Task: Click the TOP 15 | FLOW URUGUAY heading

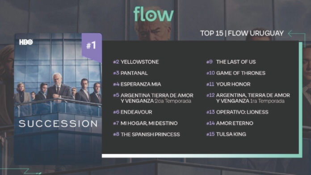Action: (242, 33)
